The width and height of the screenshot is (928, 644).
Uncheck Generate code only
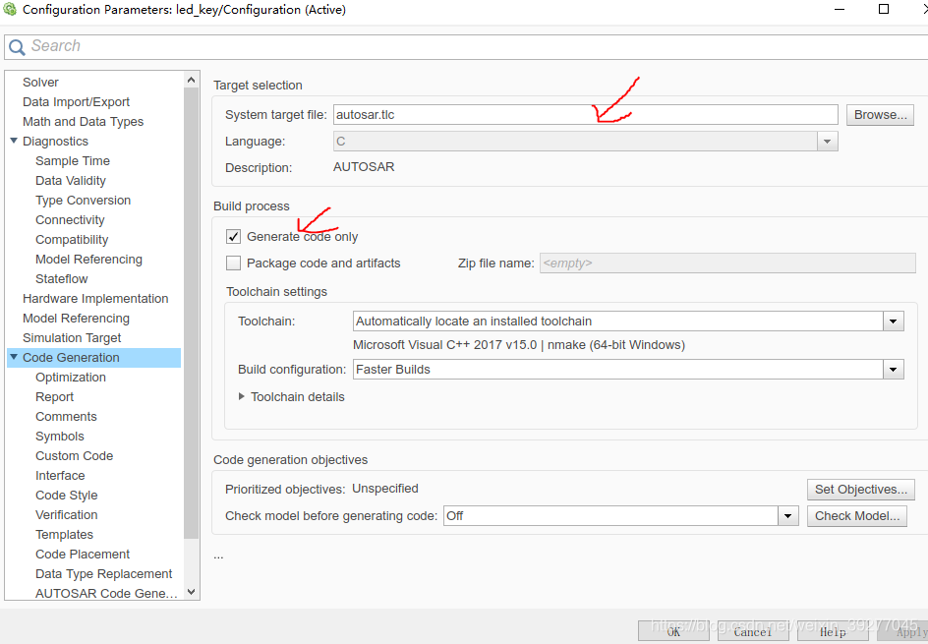[x=233, y=237]
